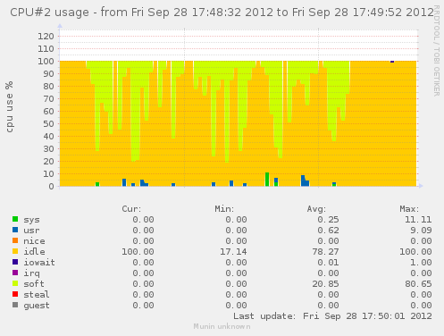Image resolution: width=444 pixels, height=336 pixels.
Task: Click the red steal legend swatch
Action: click(x=15, y=294)
